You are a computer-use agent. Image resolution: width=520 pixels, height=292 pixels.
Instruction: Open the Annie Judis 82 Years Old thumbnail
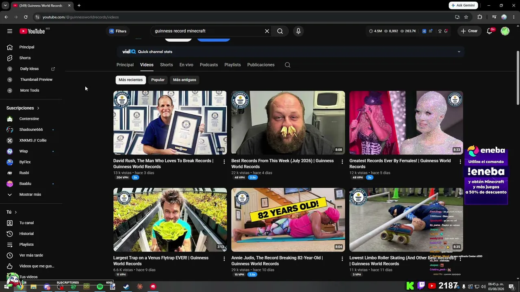pos(288,219)
